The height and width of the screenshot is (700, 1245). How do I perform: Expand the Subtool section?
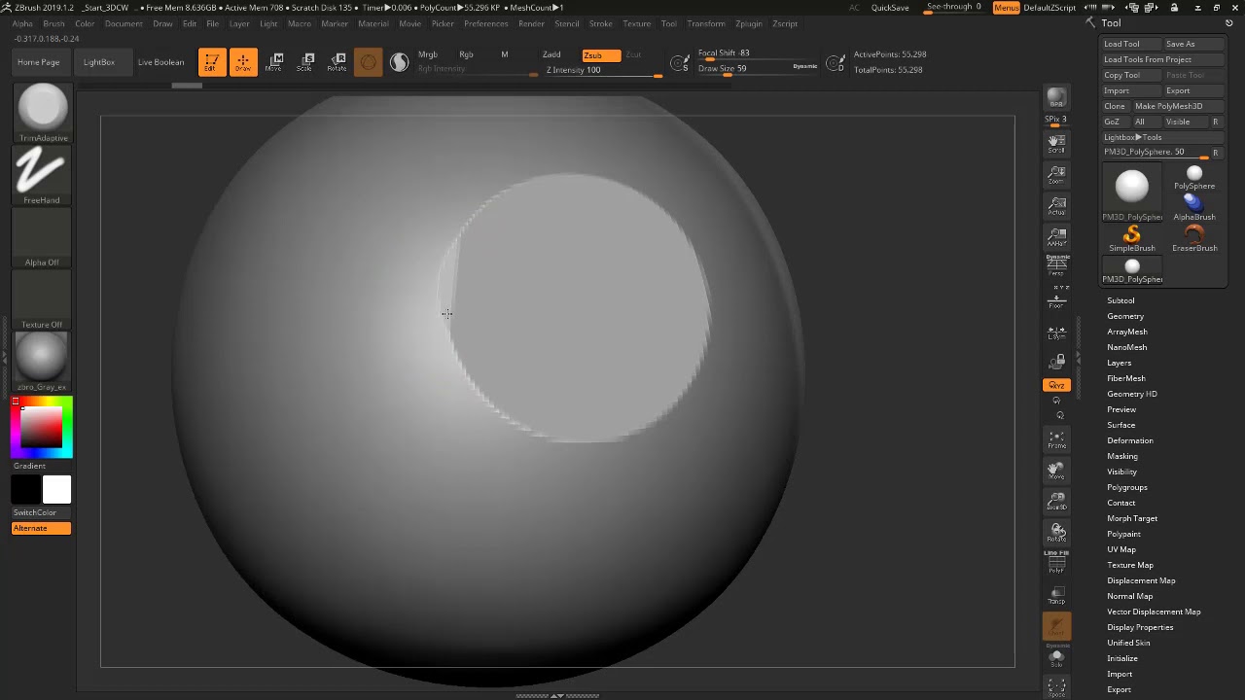pos(1120,300)
